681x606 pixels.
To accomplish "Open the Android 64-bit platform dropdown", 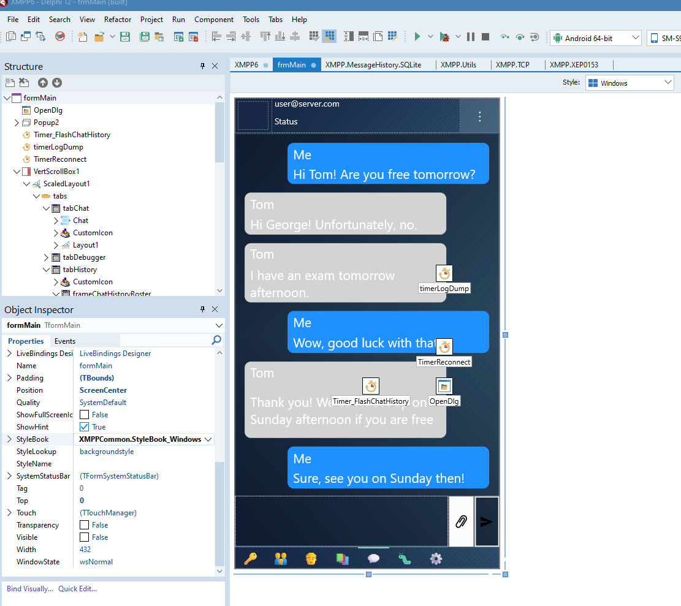I will (x=595, y=38).
